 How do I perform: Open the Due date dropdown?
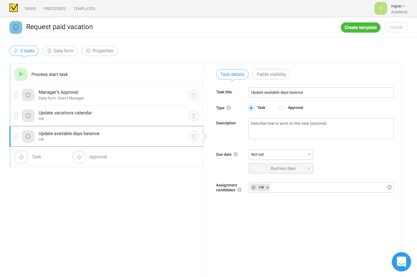(x=281, y=154)
